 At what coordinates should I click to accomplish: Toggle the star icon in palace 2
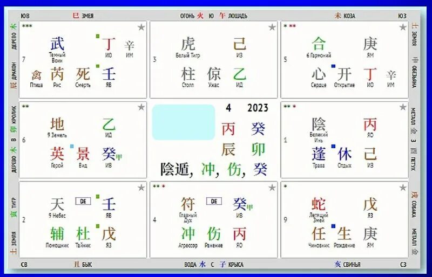tap(141, 188)
